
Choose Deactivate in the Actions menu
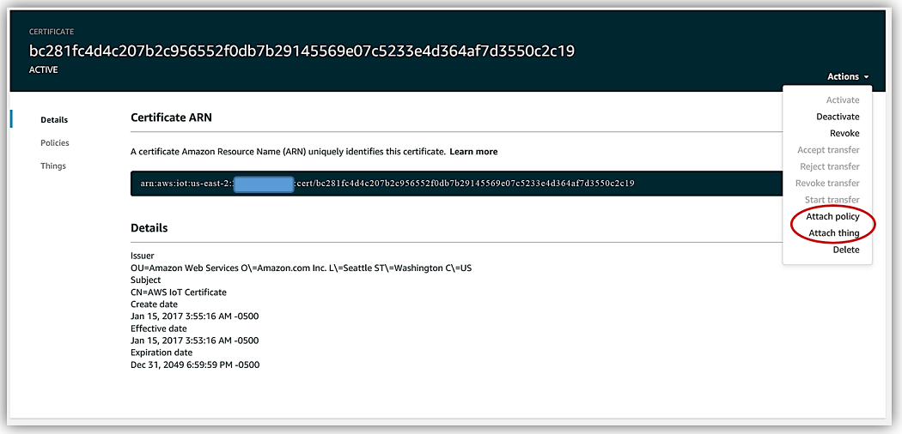837,117
